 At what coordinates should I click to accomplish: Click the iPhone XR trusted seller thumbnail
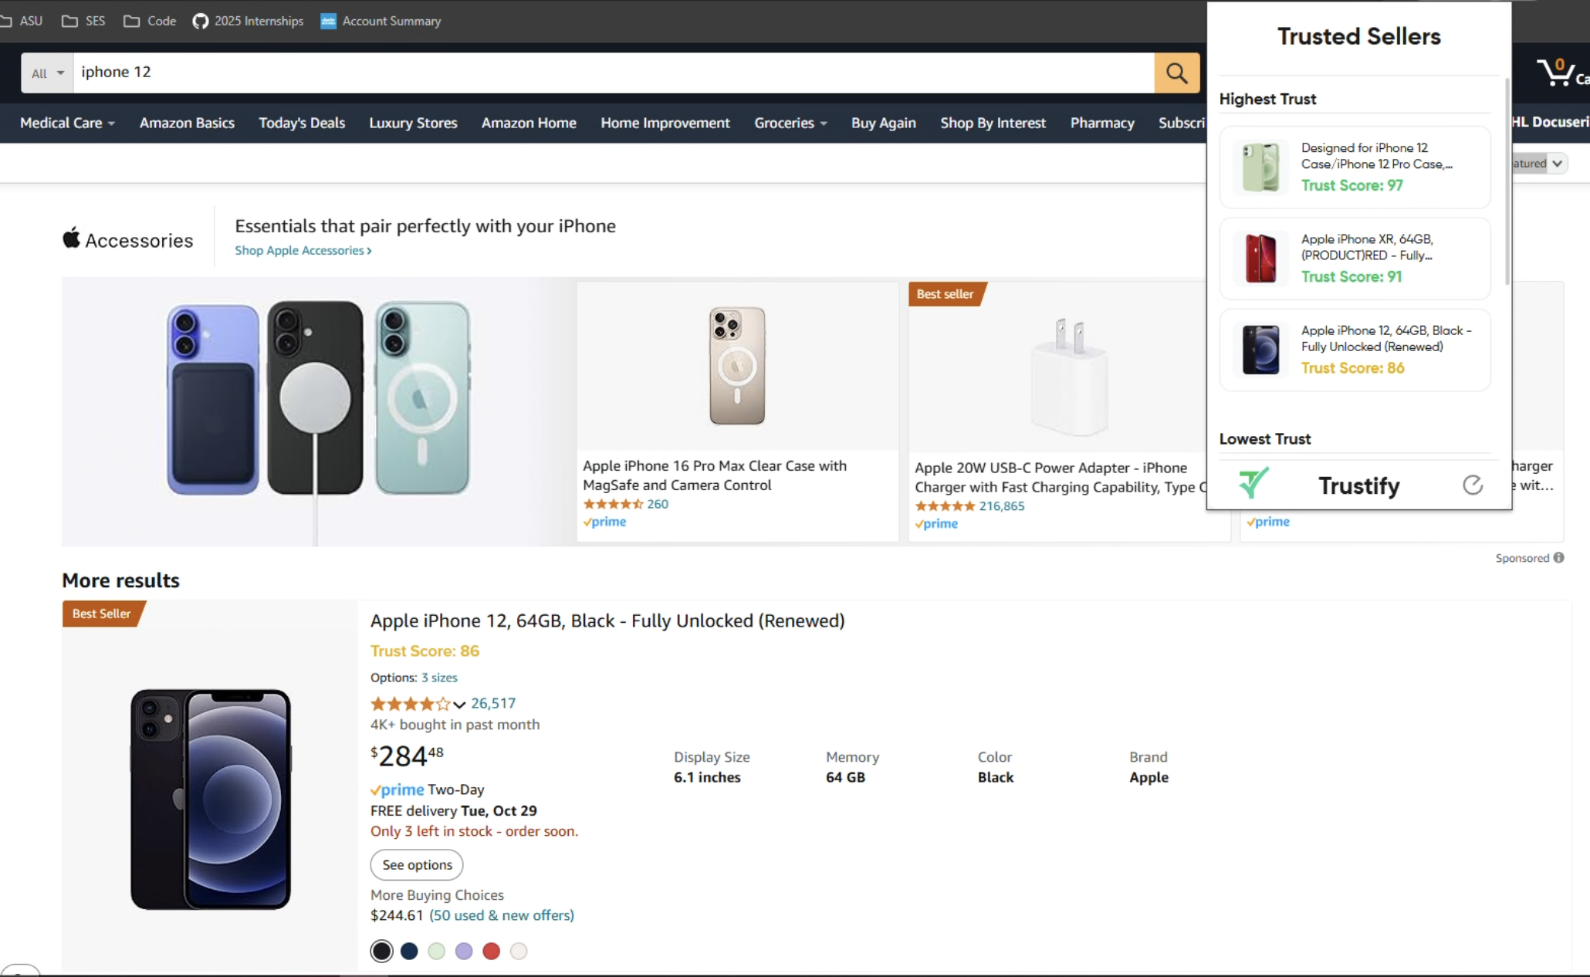pos(1260,259)
